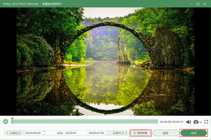Click the trim end handle on timeline
The image size is (211, 140).
(157, 122)
